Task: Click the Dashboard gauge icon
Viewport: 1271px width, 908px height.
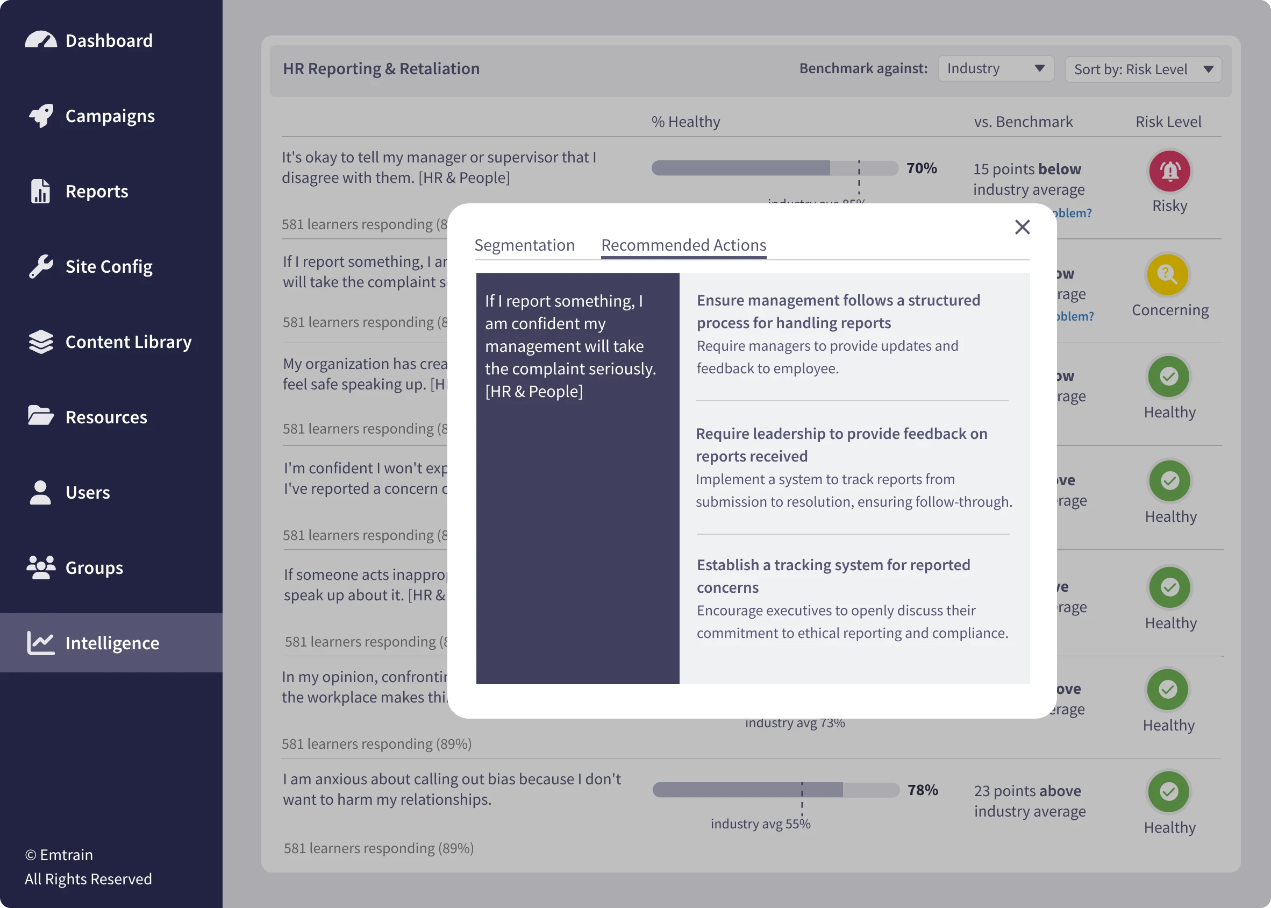Action: 40,40
